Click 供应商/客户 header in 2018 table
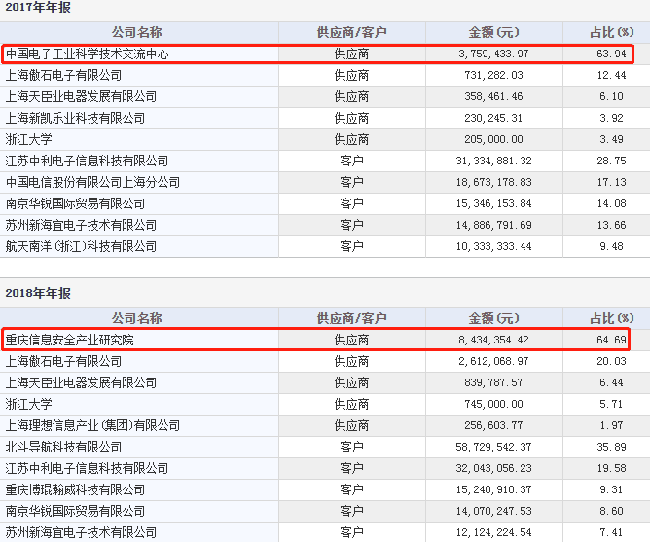The width and height of the screenshot is (650, 542). [351, 318]
